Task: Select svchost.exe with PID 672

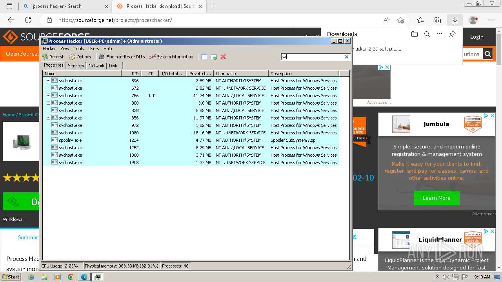Action: point(191,88)
